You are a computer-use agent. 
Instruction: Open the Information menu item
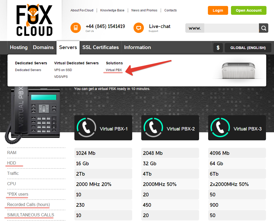tap(137, 47)
